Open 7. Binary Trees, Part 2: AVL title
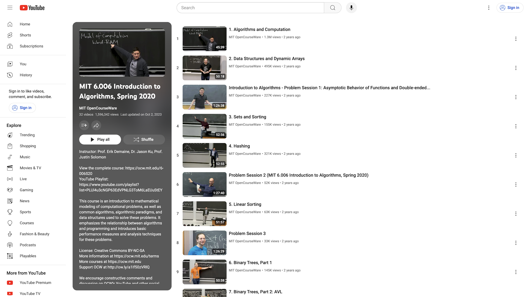 tap(255, 292)
